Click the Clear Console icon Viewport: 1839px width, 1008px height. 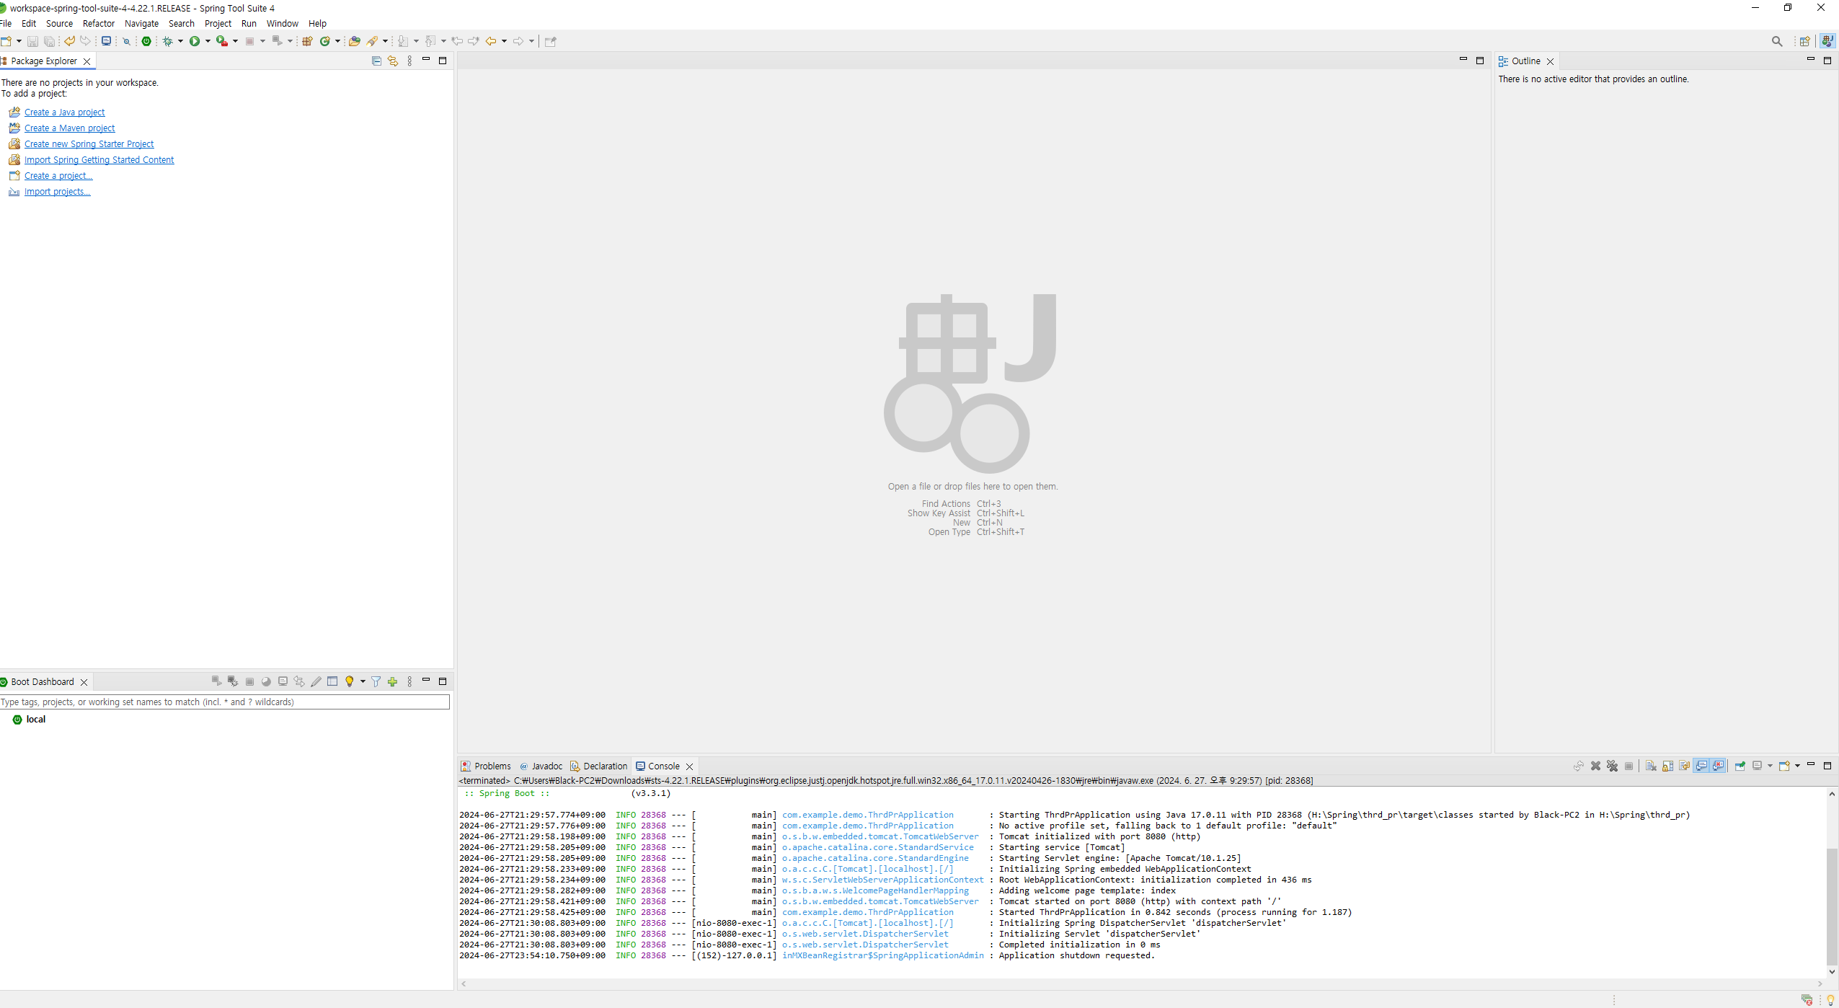1651,766
